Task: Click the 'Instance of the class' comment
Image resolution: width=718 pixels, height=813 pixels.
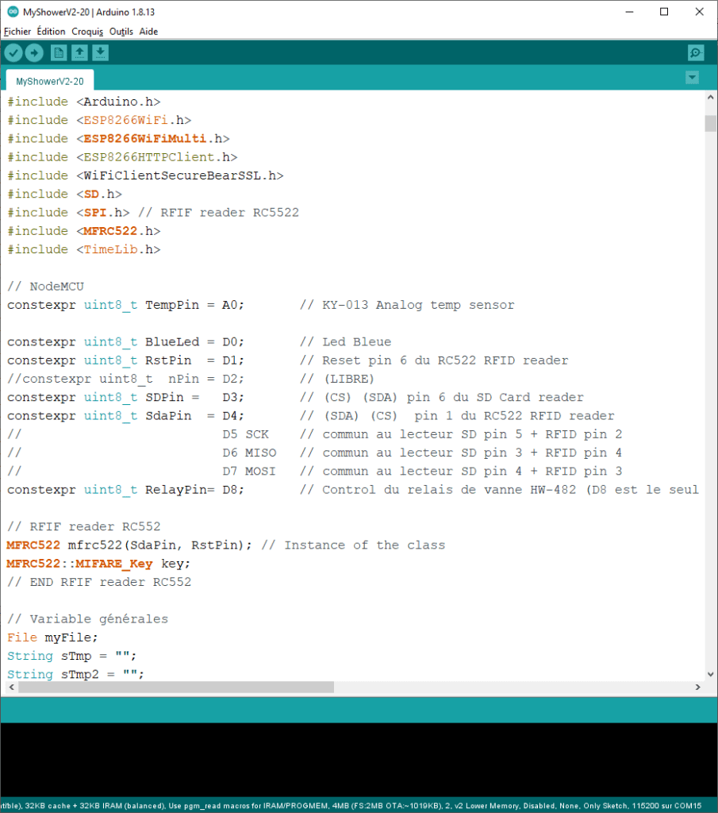Action: (353, 545)
